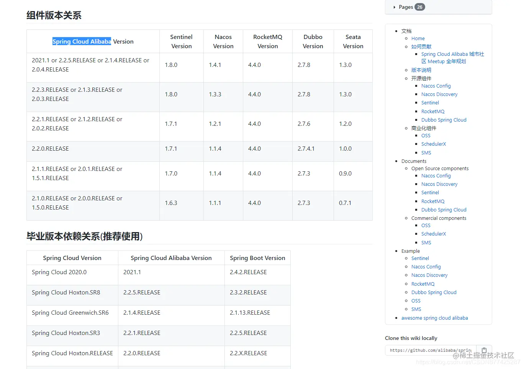Screen dimensions: 524x369
Task: Open Sentinel under 开源组件
Action: (430, 103)
